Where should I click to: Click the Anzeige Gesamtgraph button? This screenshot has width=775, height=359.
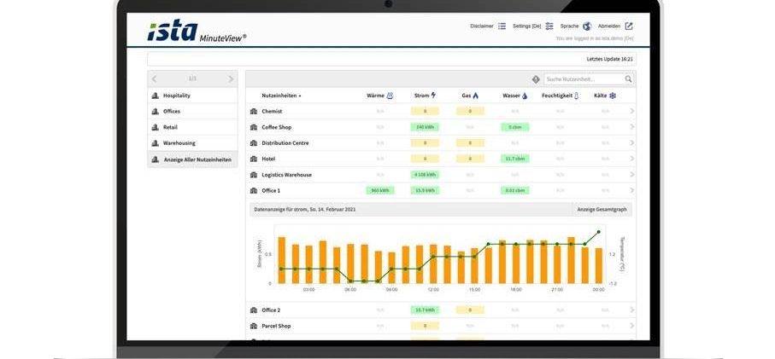(x=602, y=209)
